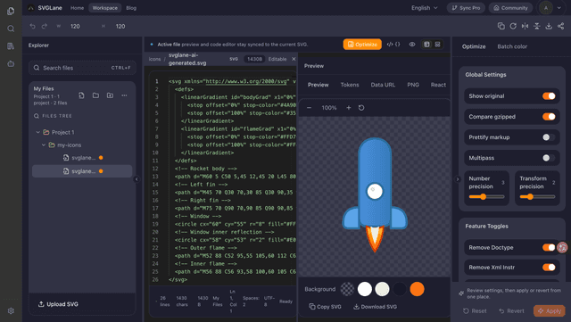The width and height of the screenshot is (571, 322).
Task: Click the share icon in the top-right toolbar
Action: 560,26
